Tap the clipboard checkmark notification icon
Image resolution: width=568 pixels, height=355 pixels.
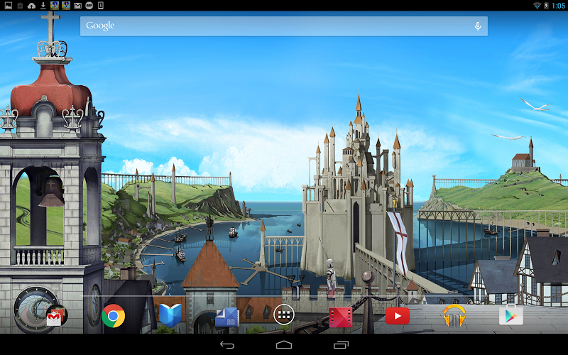20,6
